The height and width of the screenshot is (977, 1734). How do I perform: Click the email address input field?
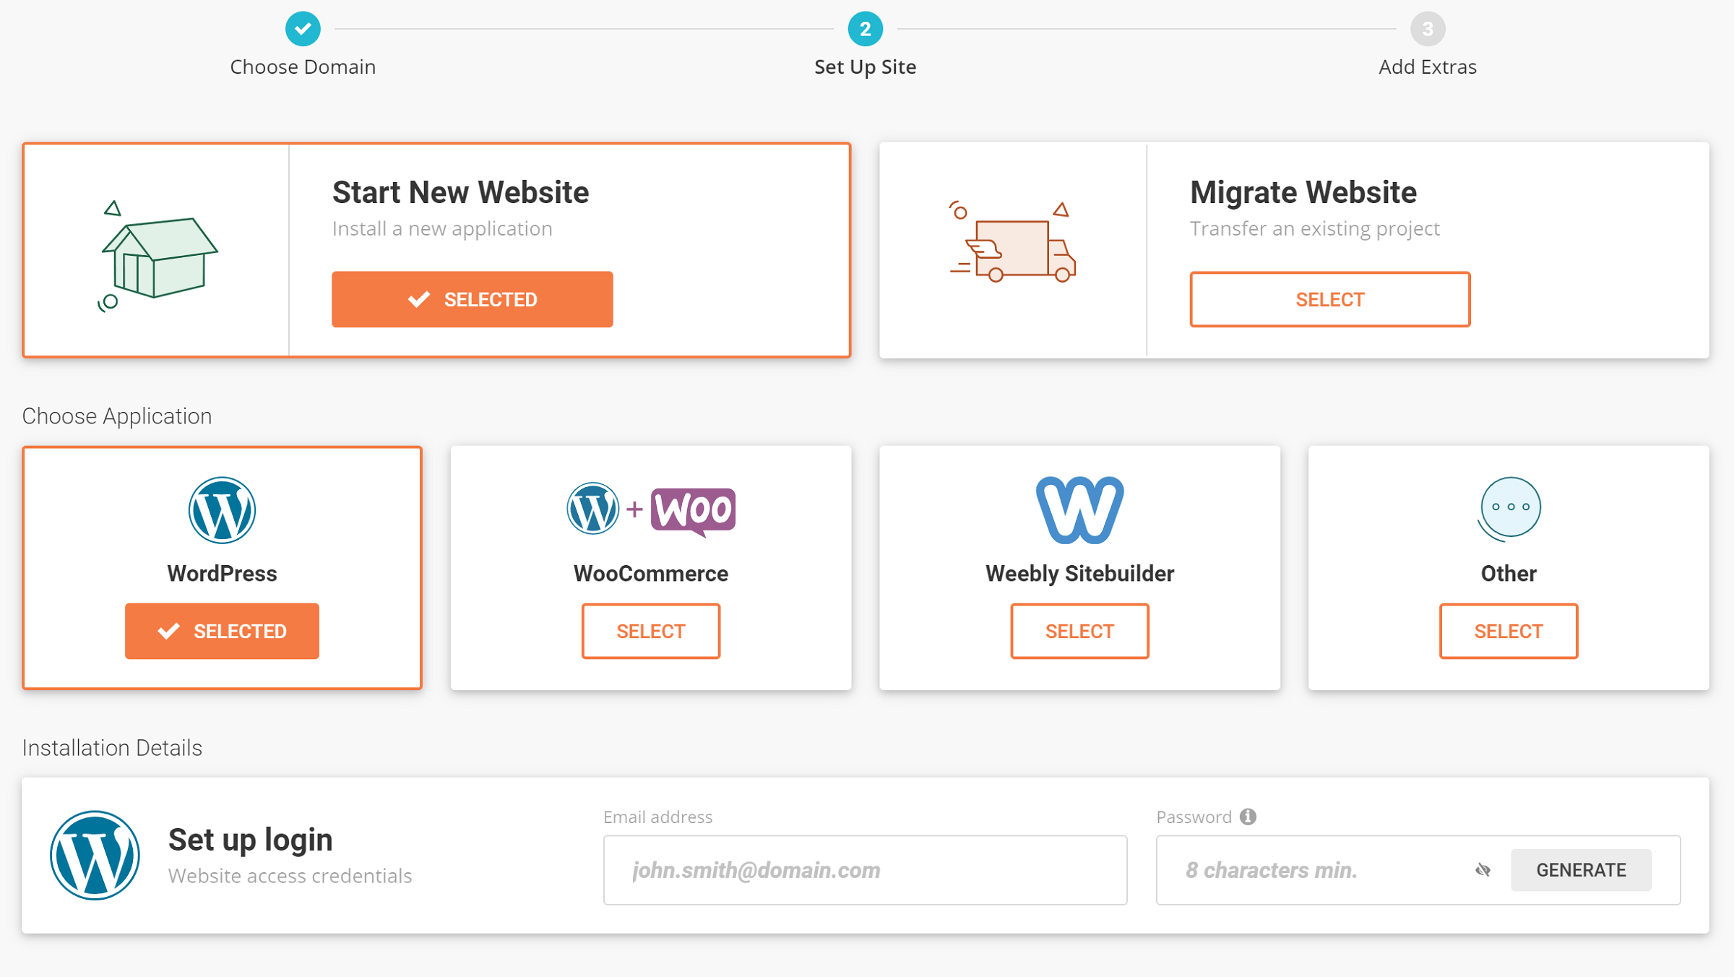[866, 869]
